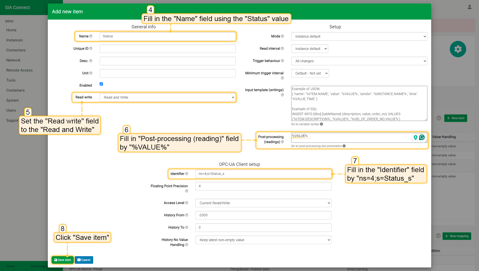Click the Name field help icon
Image resolution: width=479 pixels, height=271 pixels.
(91, 36)
